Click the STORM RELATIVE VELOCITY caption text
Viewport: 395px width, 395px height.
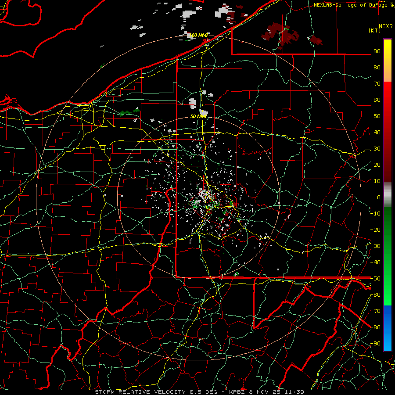coord(140,392)
